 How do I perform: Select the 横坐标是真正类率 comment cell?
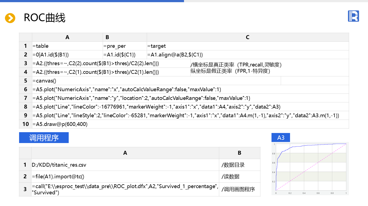[269, 68]
